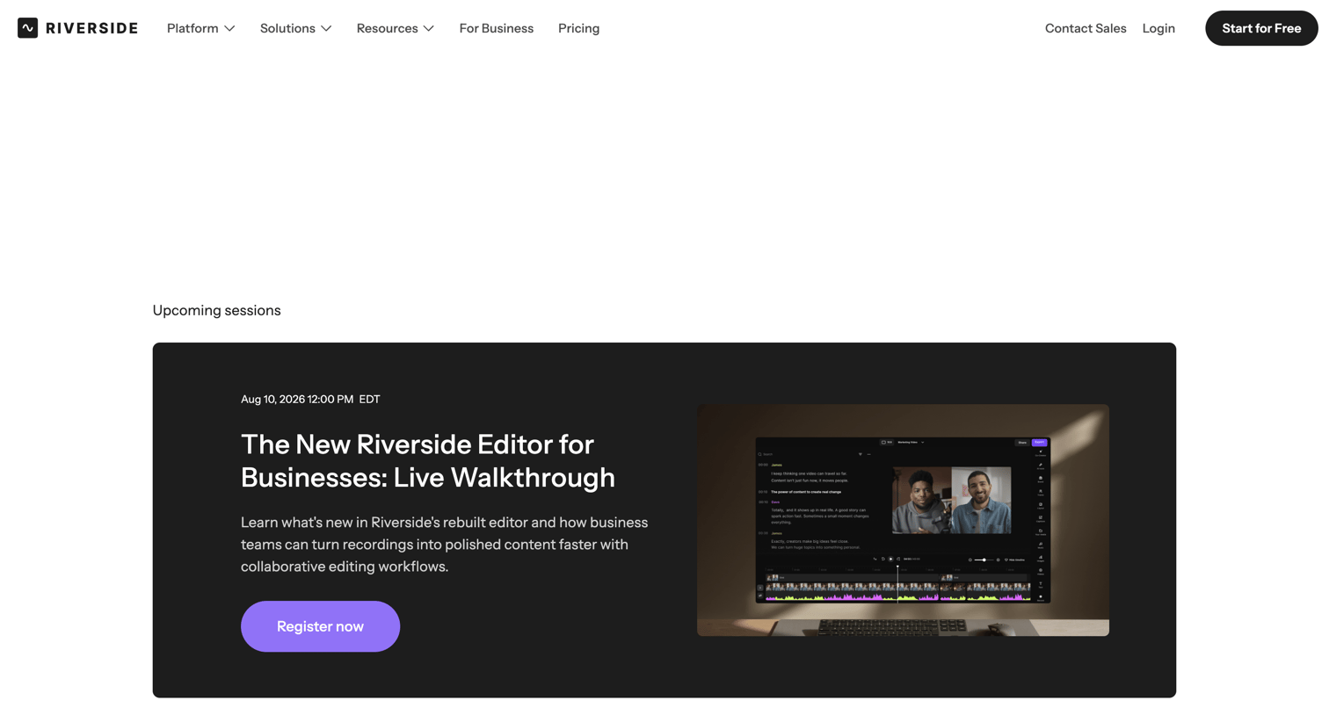This screenshot has height=715, width=1329.
Task: Expand the Resources chevron arrow
Action: (429, 29)
